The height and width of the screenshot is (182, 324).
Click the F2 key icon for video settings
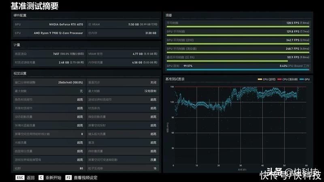(68, 178)
